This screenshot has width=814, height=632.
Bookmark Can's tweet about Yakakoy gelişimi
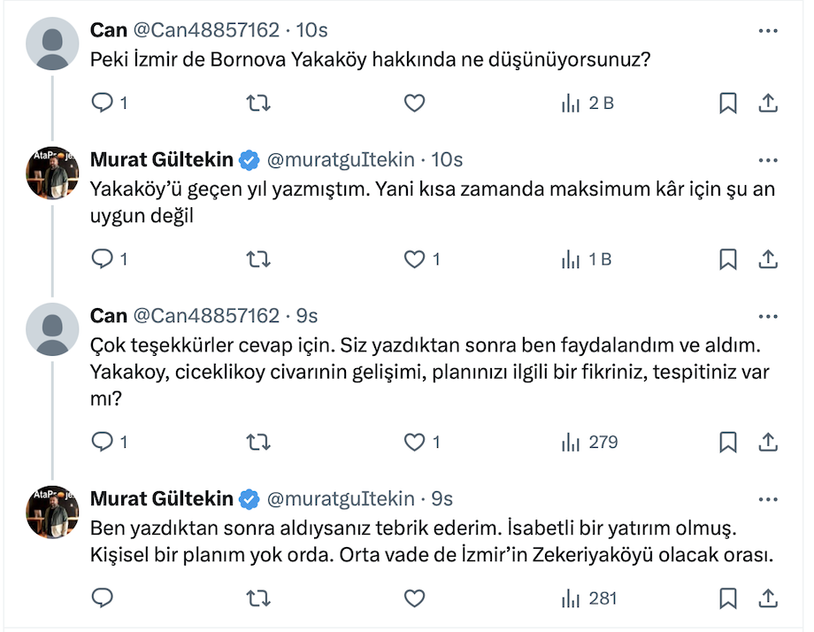click(x=727, y=442)
